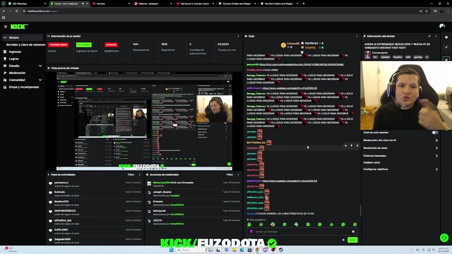Image resolution: width=452 pixels, height=254 pixels.
Task: Collapse the Estudio sidebar section
Action: tap(22, 66)
